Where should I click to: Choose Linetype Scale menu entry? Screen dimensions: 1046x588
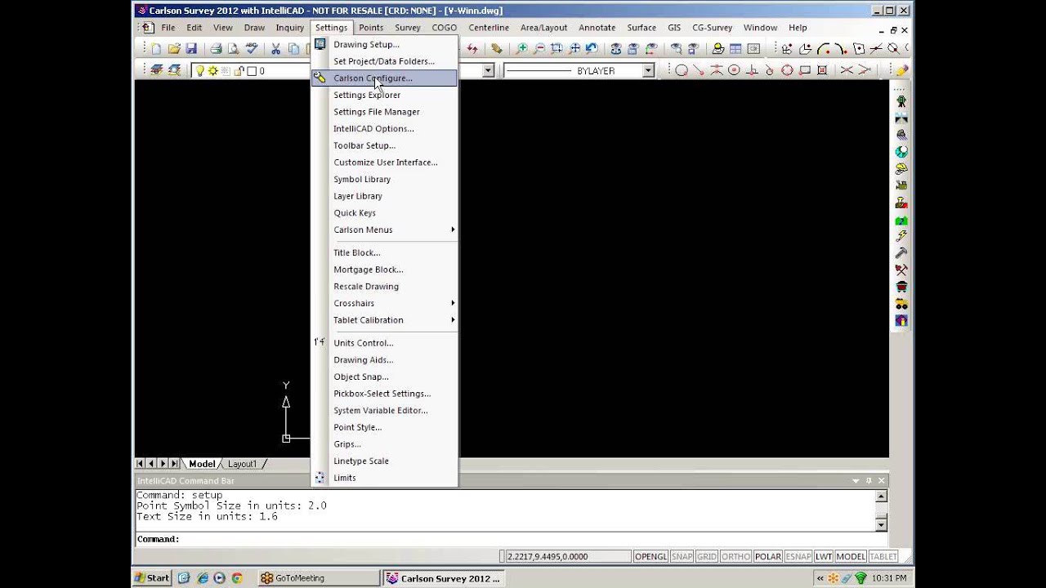(x=384, y=461)
